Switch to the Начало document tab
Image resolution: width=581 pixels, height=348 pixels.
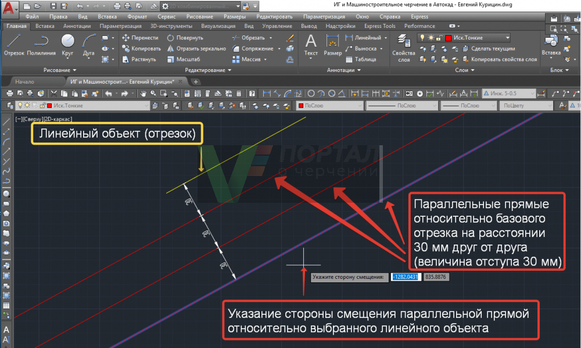[24, 81]
